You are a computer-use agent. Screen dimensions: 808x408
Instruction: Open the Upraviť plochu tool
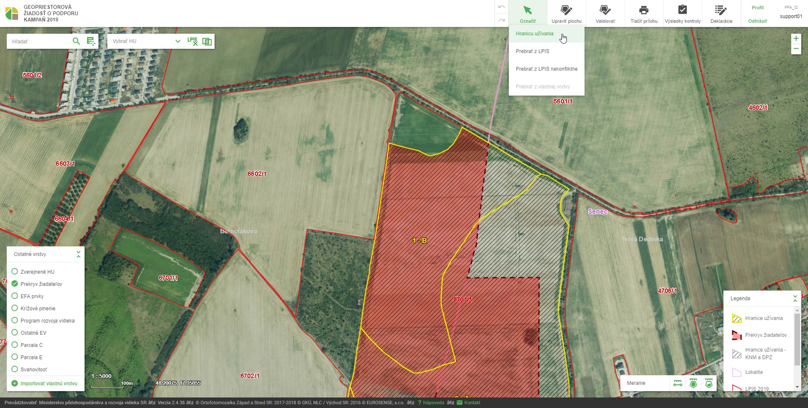coord(566,13)
